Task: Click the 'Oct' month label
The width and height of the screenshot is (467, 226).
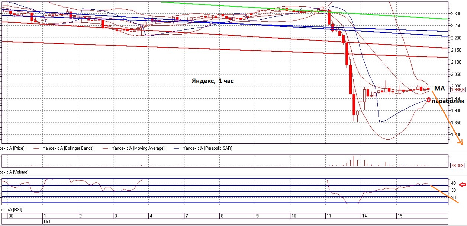Action: point(46,221)
